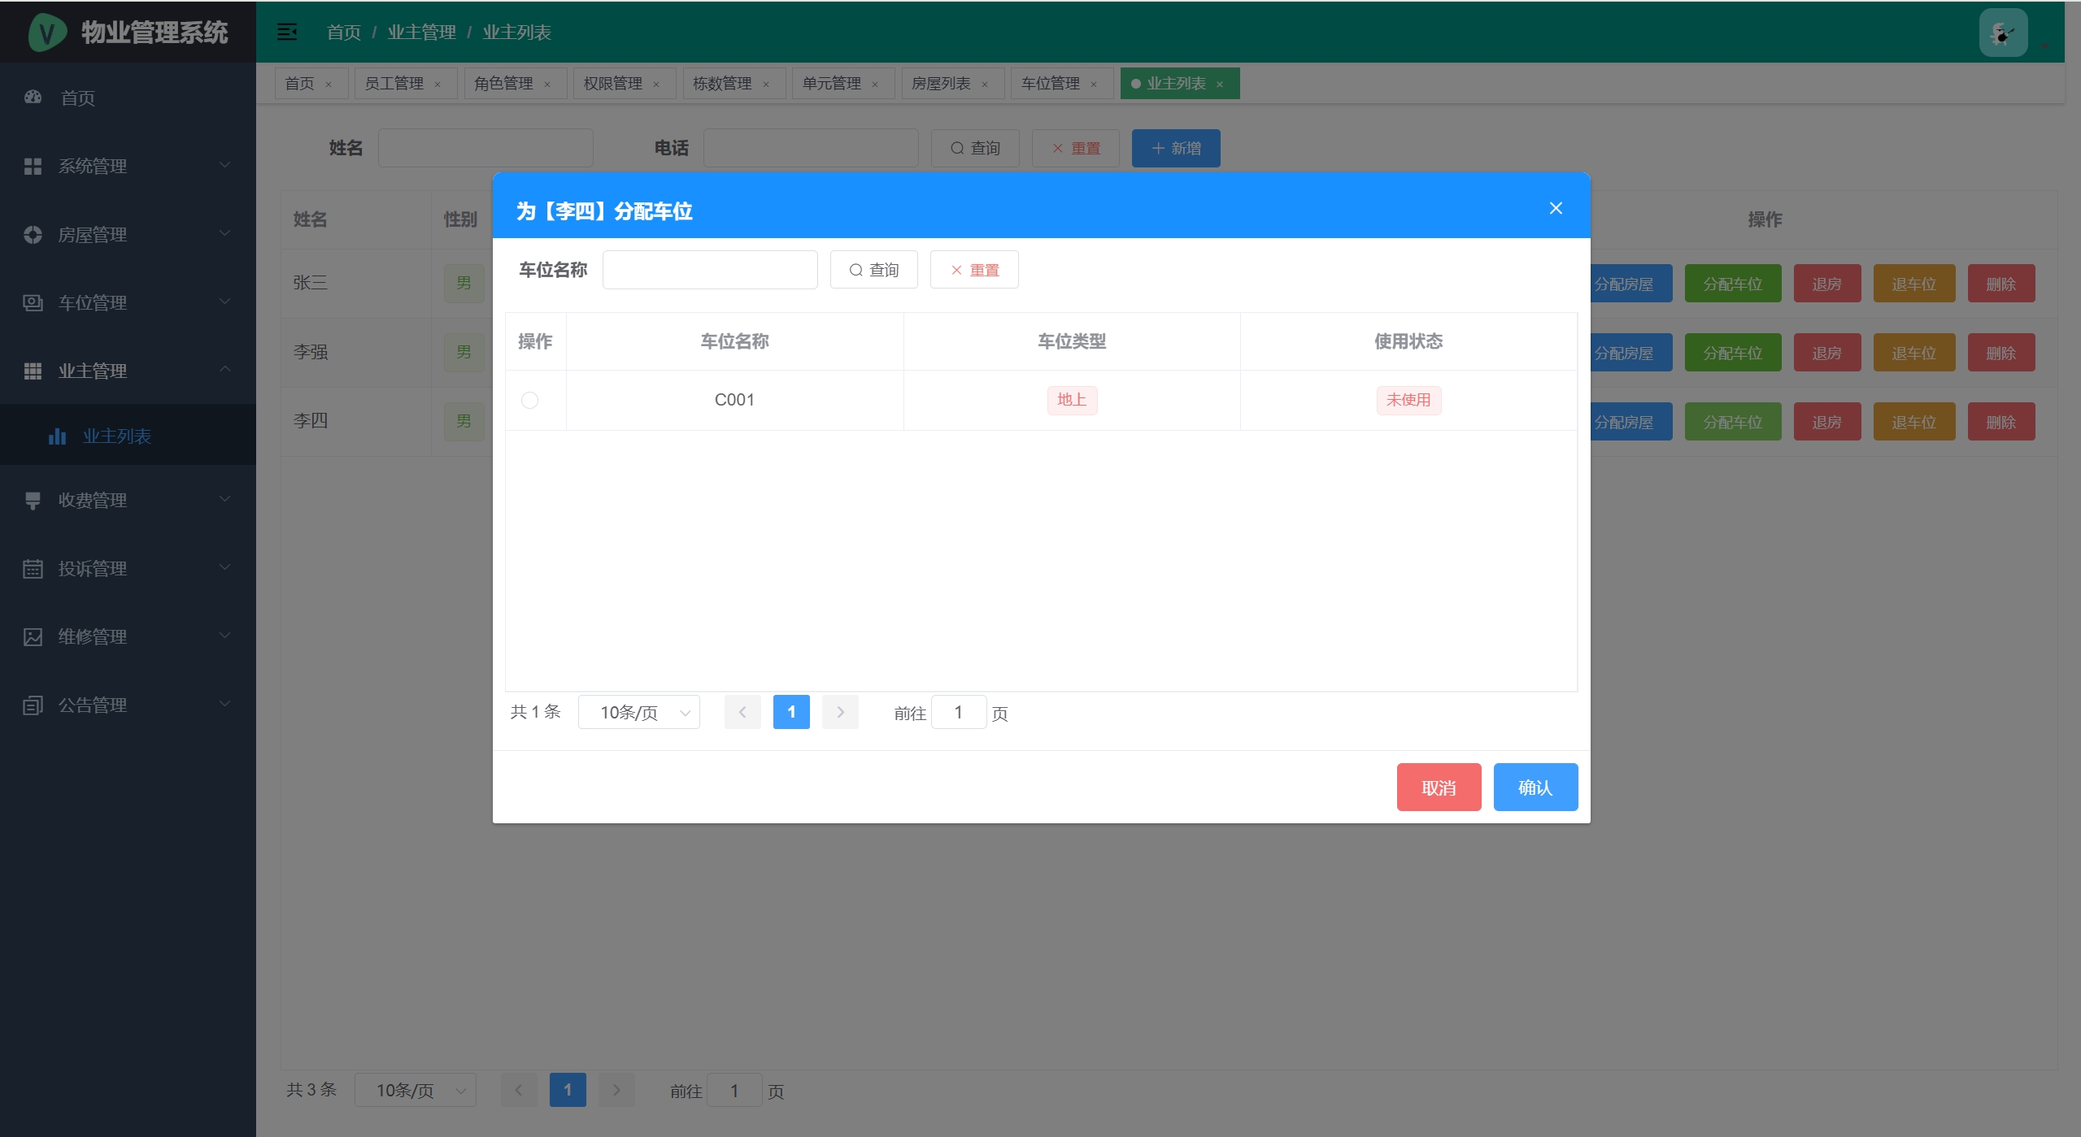2081x1137 pixels.
Task: Click the 确认 button in dialog
Action: (x=1535, y=787)
